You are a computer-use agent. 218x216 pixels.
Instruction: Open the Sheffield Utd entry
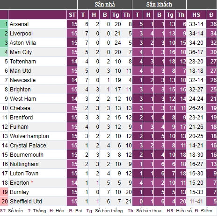coord(26,202)
